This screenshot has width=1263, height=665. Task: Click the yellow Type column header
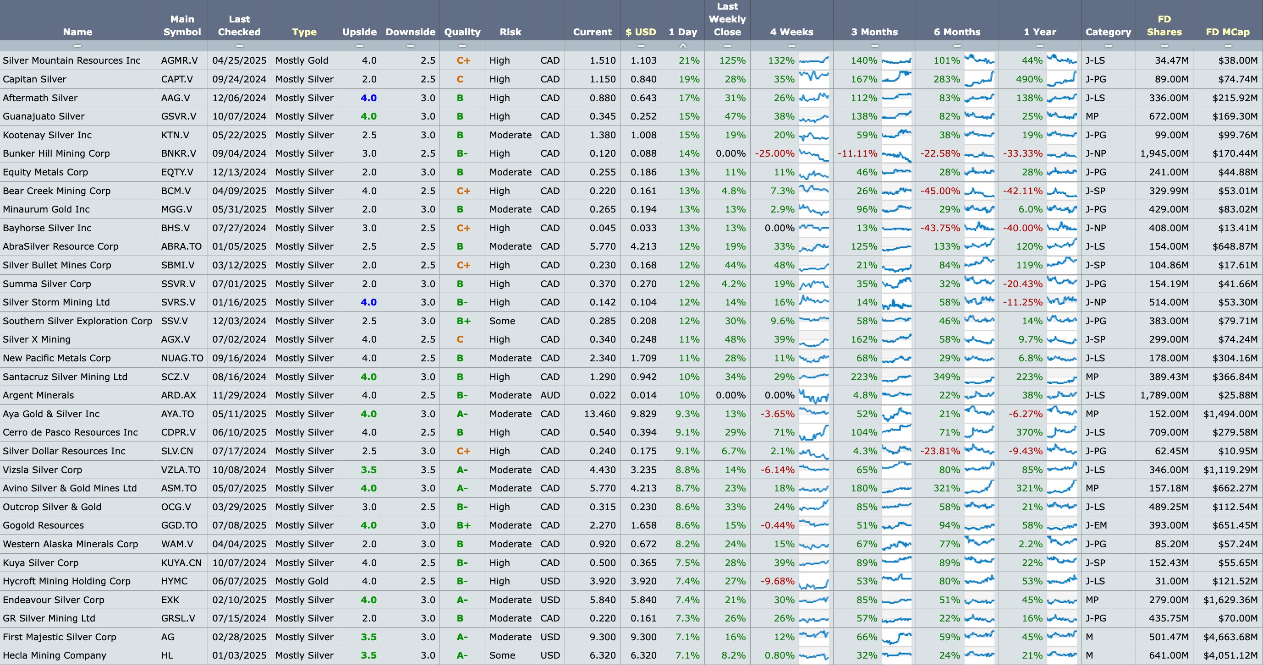click(x=304, y=32)
